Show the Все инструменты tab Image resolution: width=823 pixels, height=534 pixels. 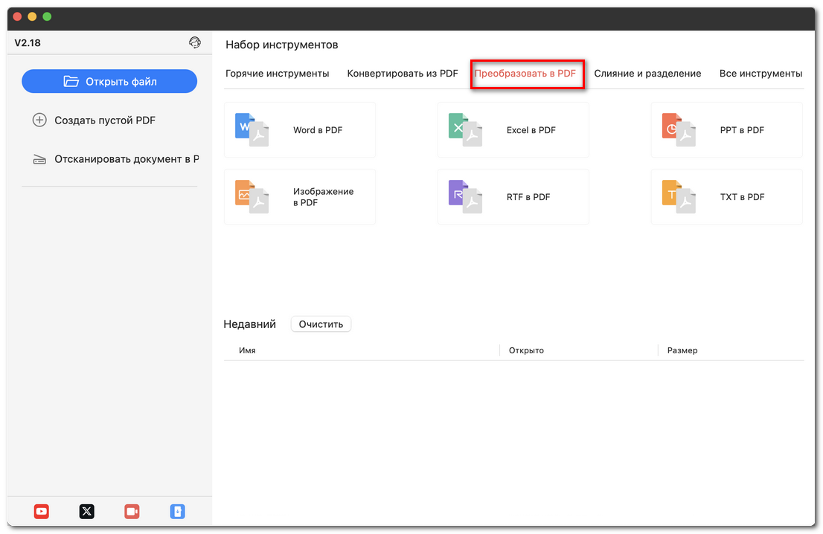(x=761, y=74)
